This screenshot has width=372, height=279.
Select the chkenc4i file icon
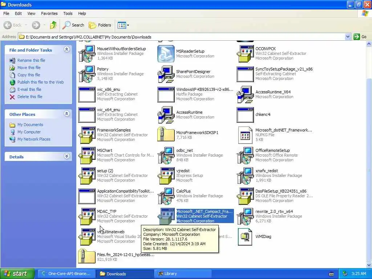pyautogui.click(x=245, y=115)
